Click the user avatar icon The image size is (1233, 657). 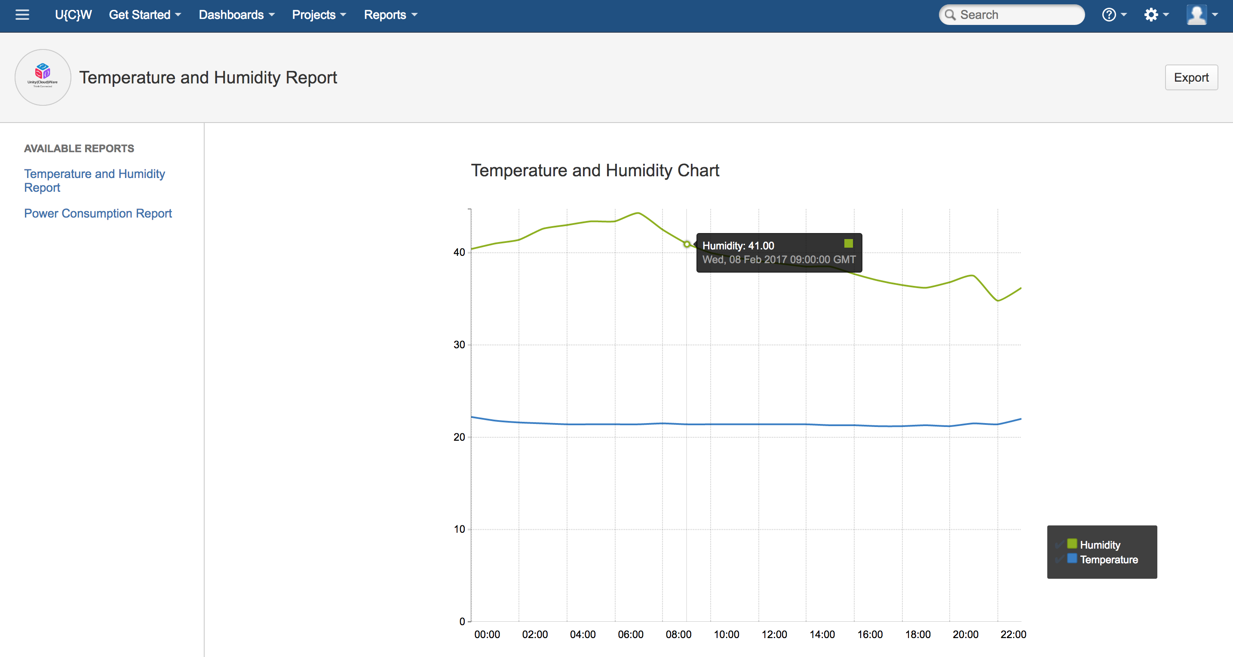1196,15
